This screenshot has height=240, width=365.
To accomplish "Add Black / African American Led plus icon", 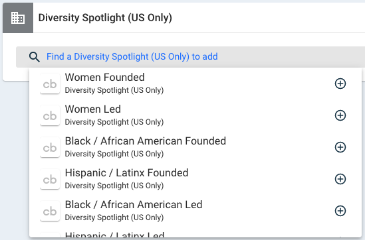I will [340, 211].
